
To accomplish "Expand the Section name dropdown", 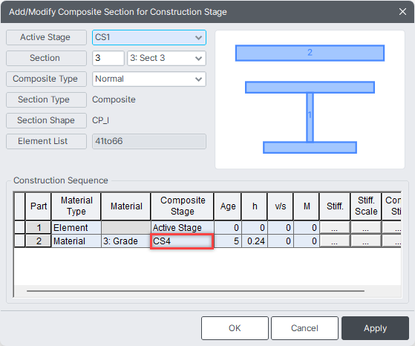I will 166,58.
